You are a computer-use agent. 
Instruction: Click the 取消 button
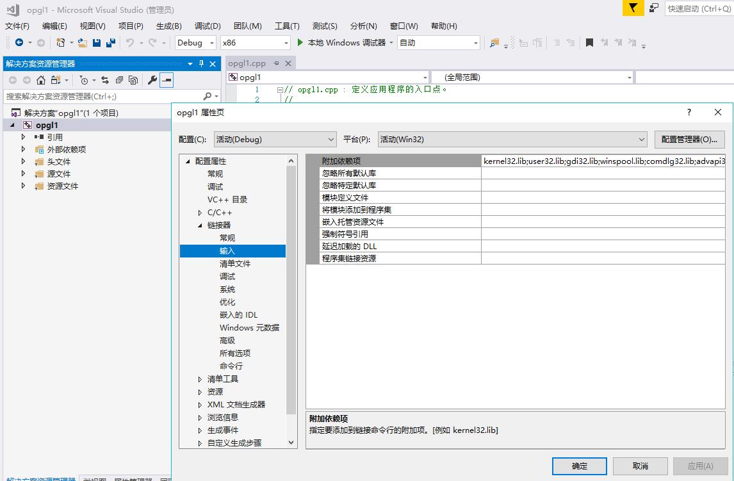pos(640,466)
